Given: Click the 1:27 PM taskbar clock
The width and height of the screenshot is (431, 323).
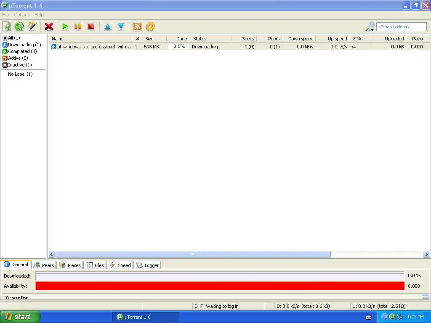Looking at the screenshot, I should pos(415,317).
